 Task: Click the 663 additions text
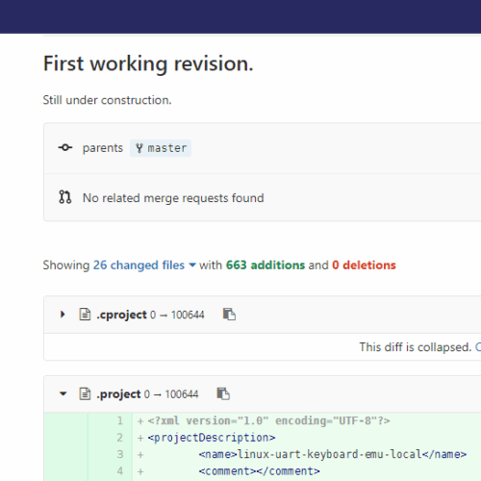point(266,266)
